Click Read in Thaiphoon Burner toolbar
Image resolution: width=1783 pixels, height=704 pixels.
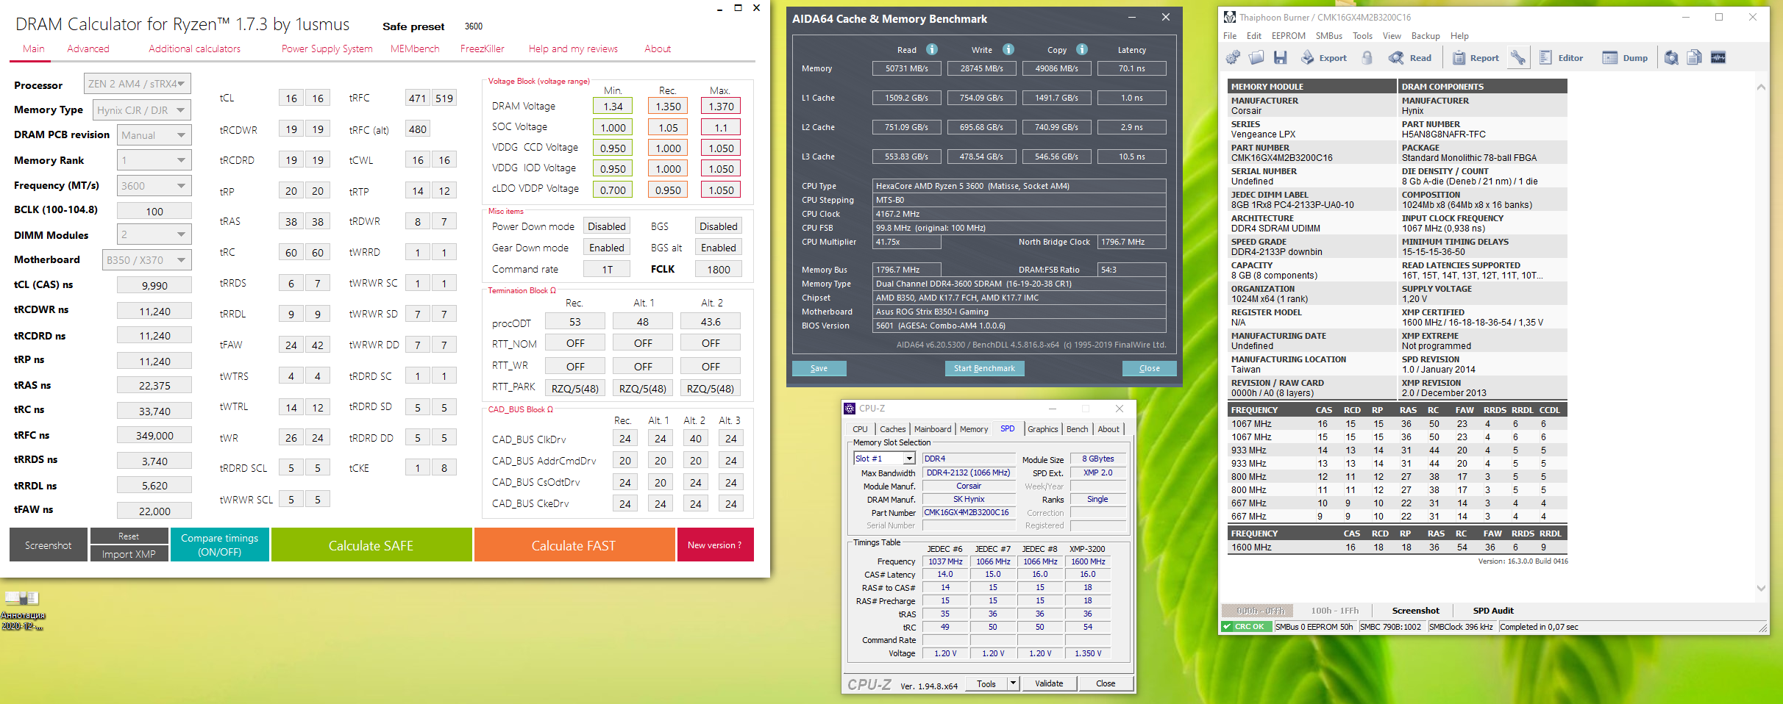pyautogui.click(x=1410, y=57)
